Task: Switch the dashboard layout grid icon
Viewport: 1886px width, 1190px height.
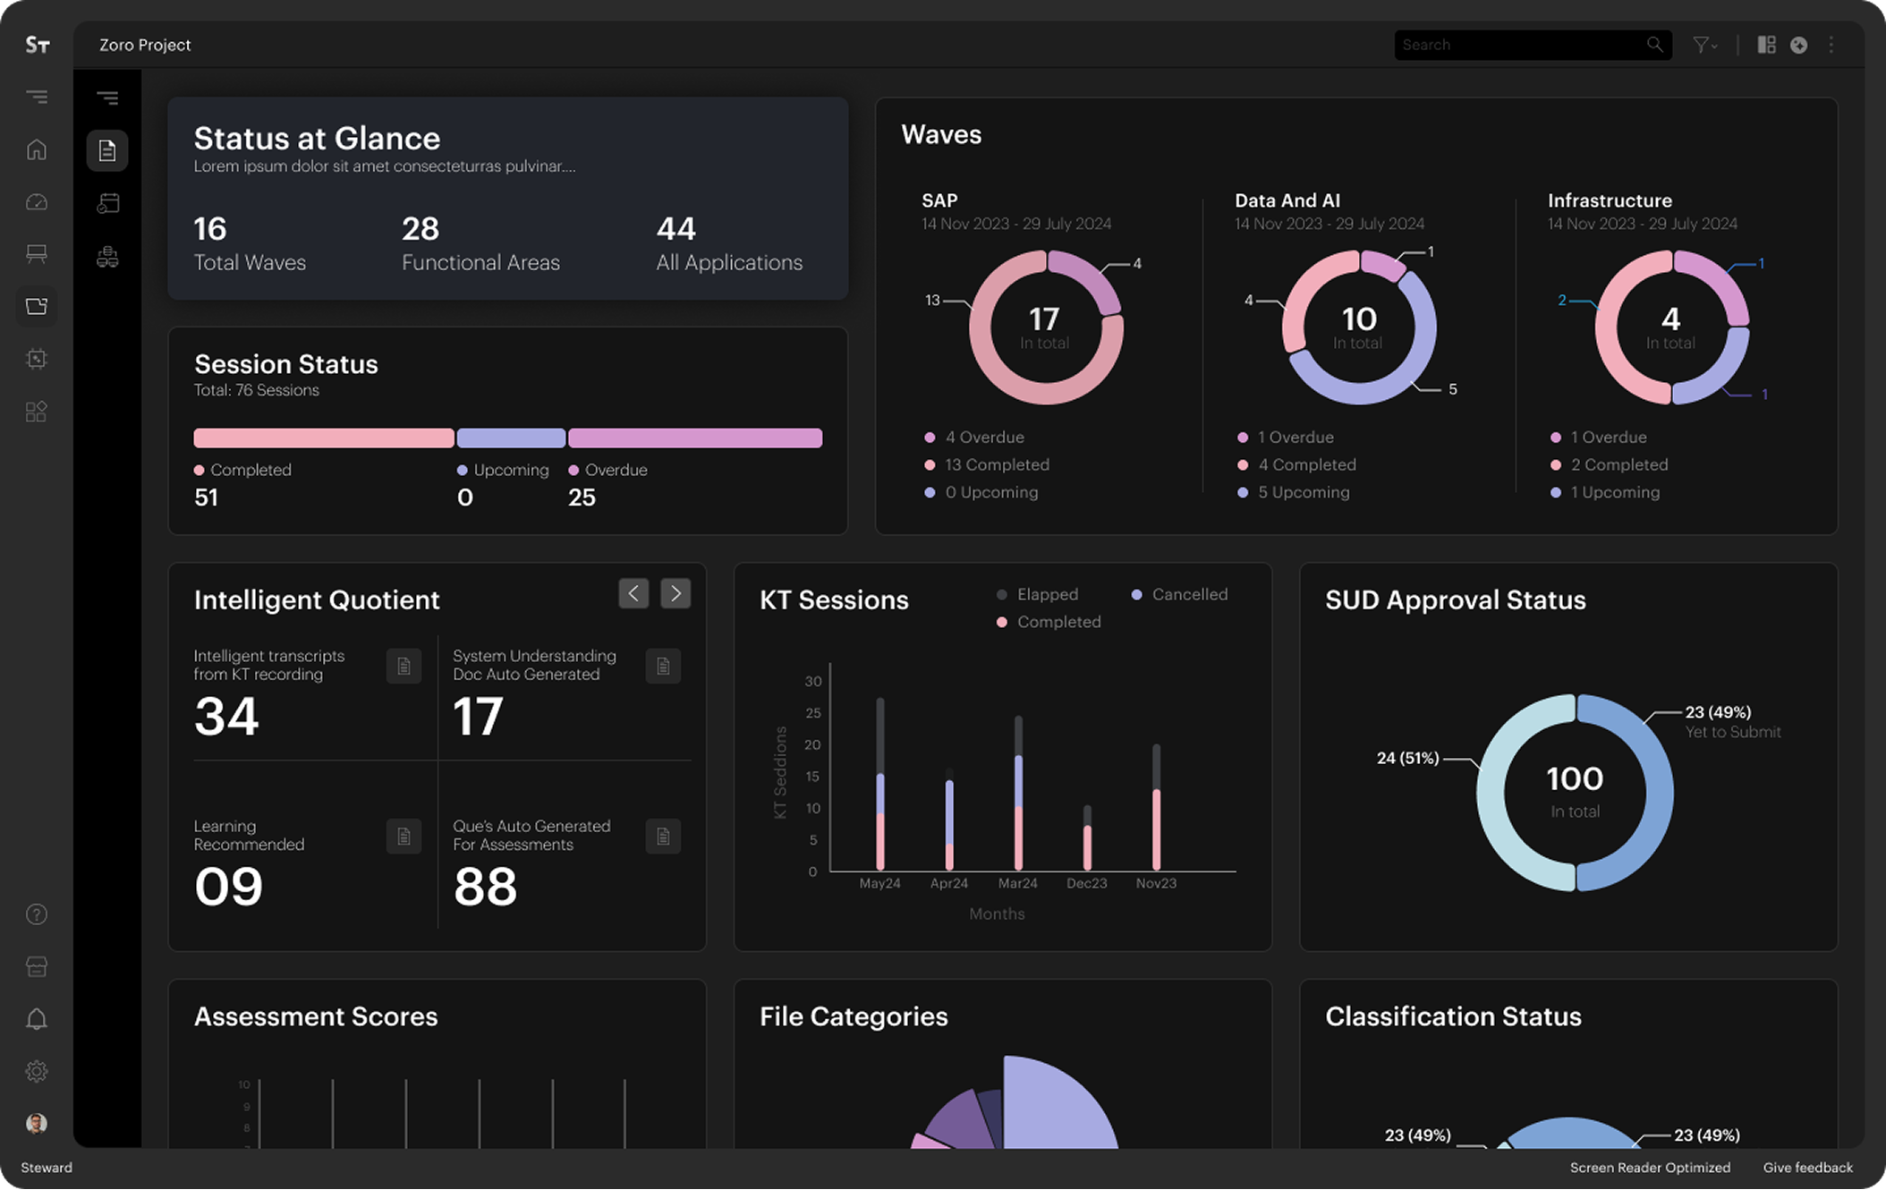Action: pos(1766,45)
